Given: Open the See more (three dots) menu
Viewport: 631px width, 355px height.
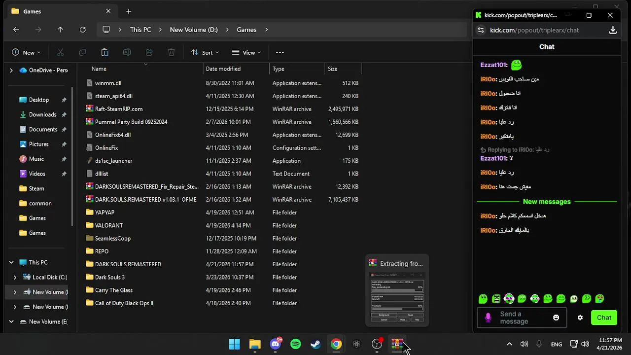Looking at the screenshot, I should point(280,52).
